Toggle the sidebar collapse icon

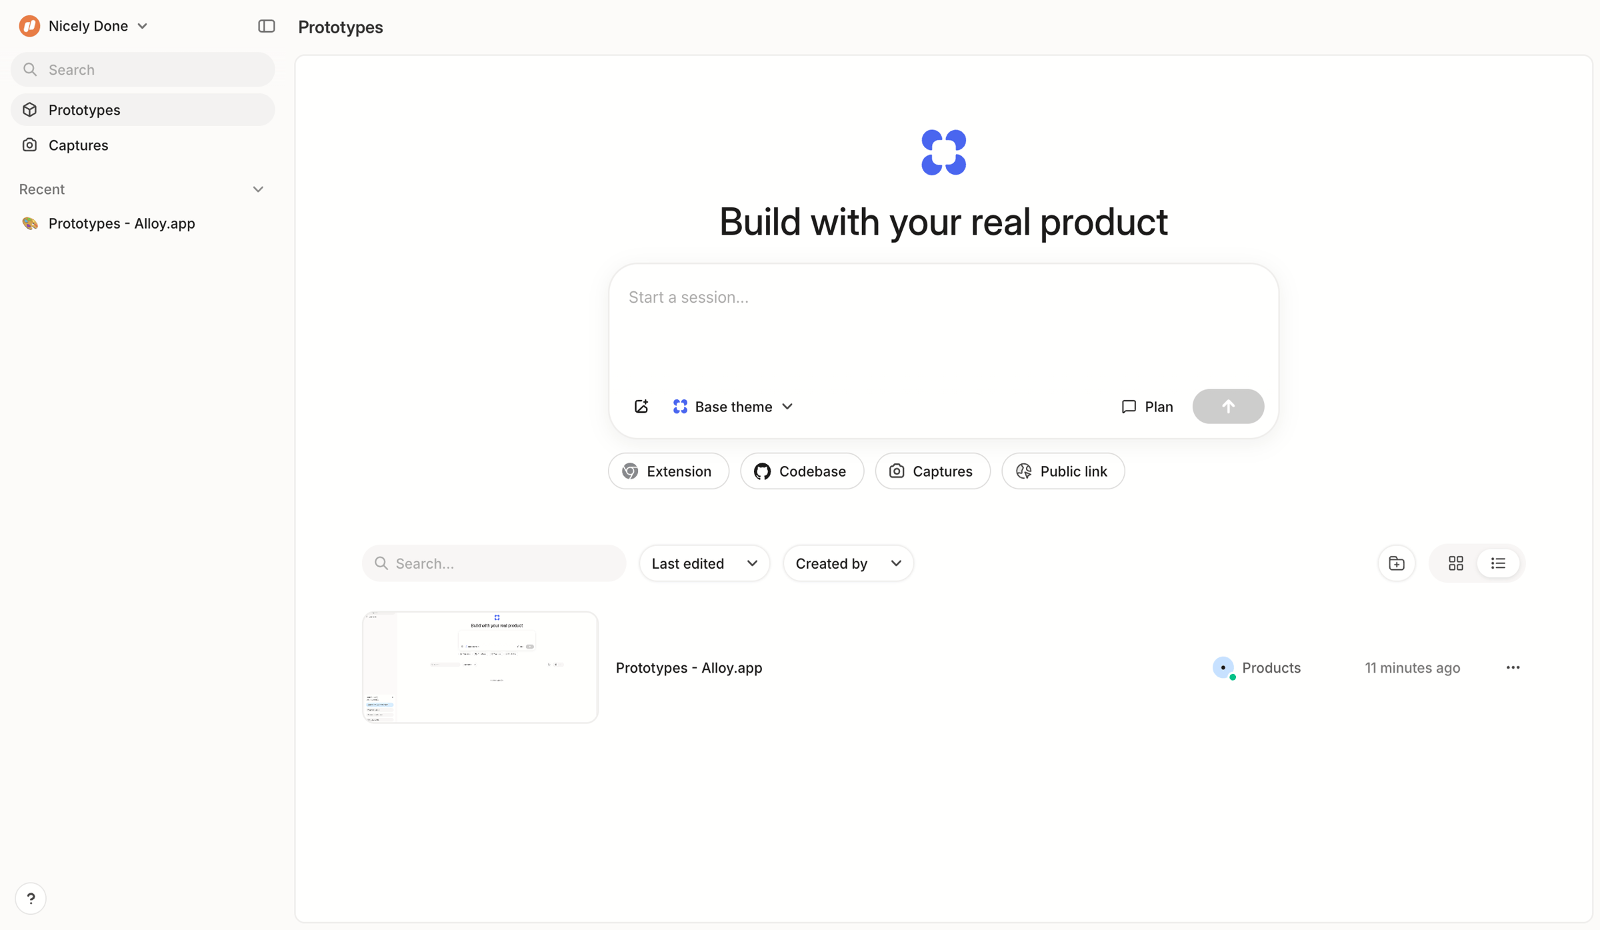pos(266,26)
